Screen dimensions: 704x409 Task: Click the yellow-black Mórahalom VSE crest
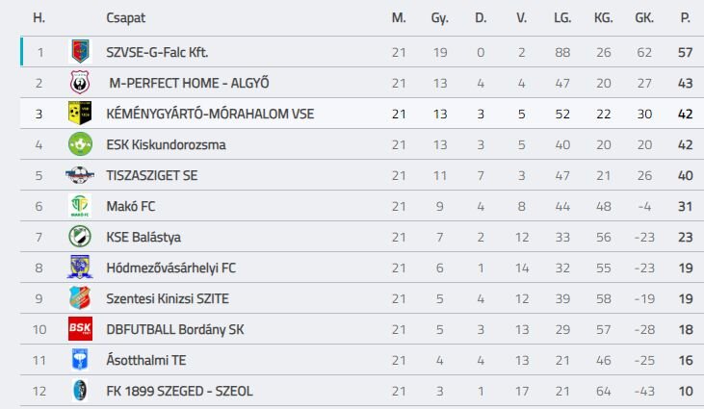80,113
